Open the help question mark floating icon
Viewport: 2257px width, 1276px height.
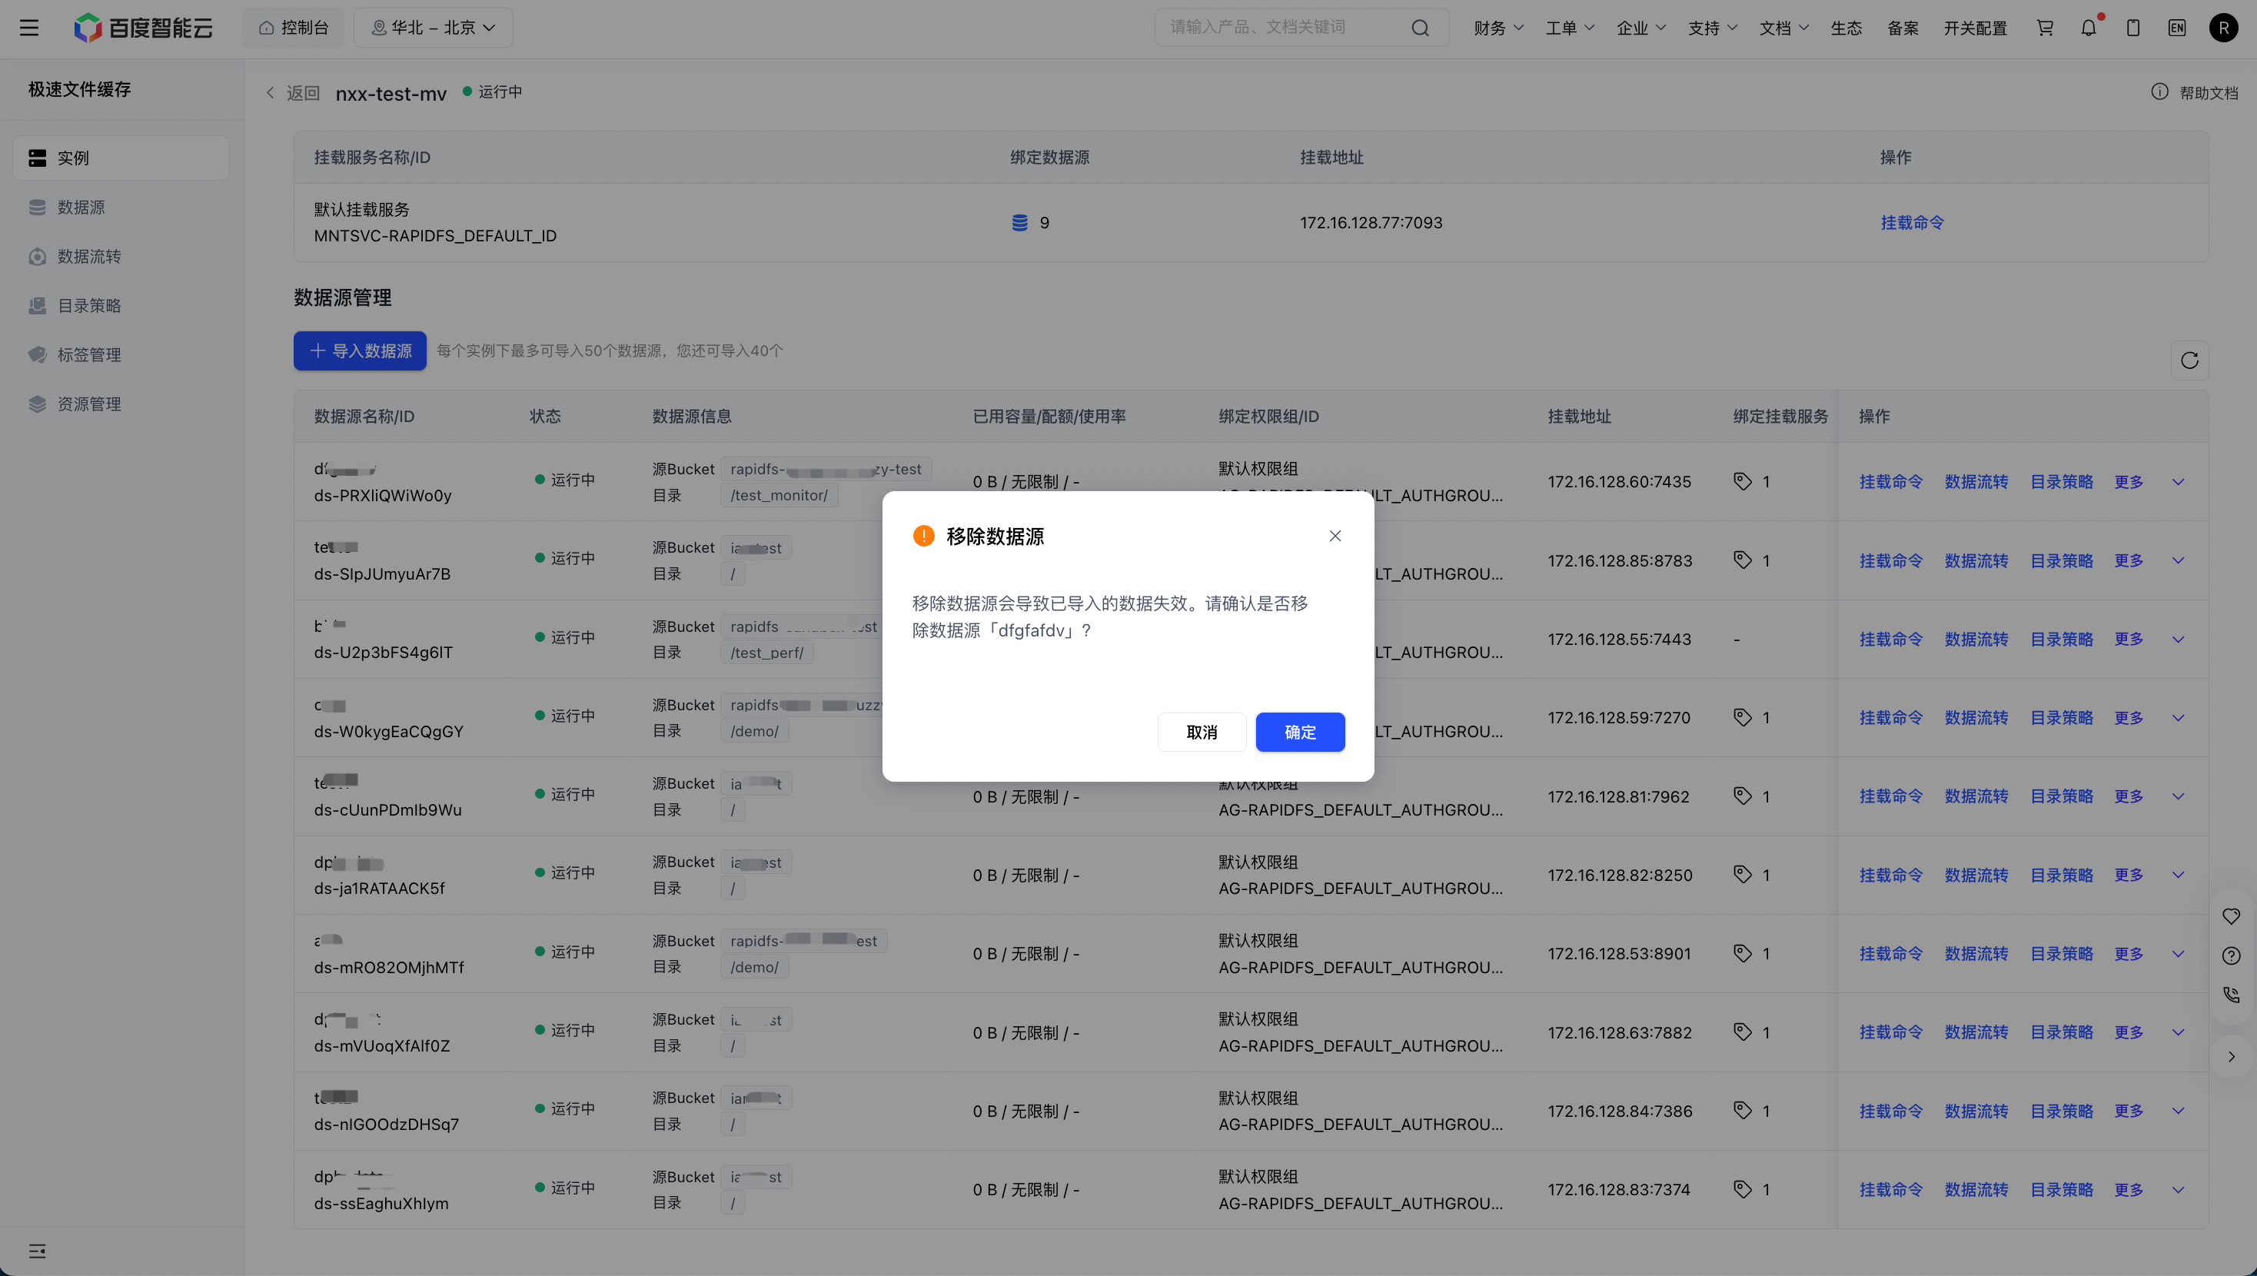pos(2232,955)
